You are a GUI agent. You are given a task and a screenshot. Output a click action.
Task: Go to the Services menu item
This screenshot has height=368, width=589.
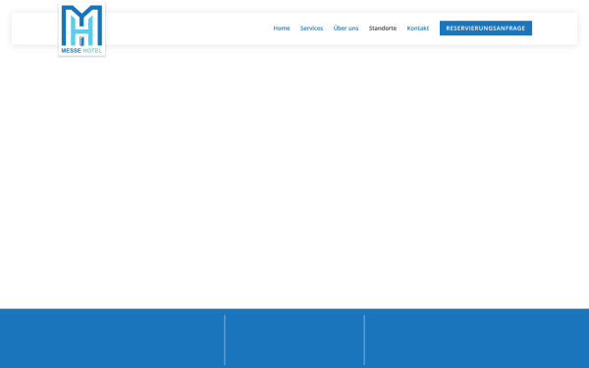[311, 28]
